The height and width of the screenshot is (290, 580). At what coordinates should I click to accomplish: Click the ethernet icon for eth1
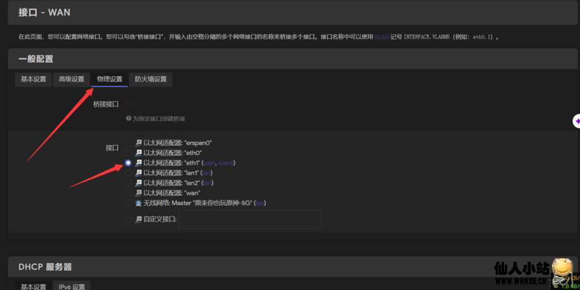(139, 163)
